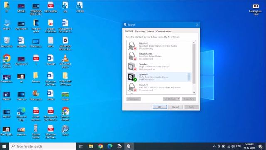
Task: Select the Playback tab
Action: click(129, 31)
